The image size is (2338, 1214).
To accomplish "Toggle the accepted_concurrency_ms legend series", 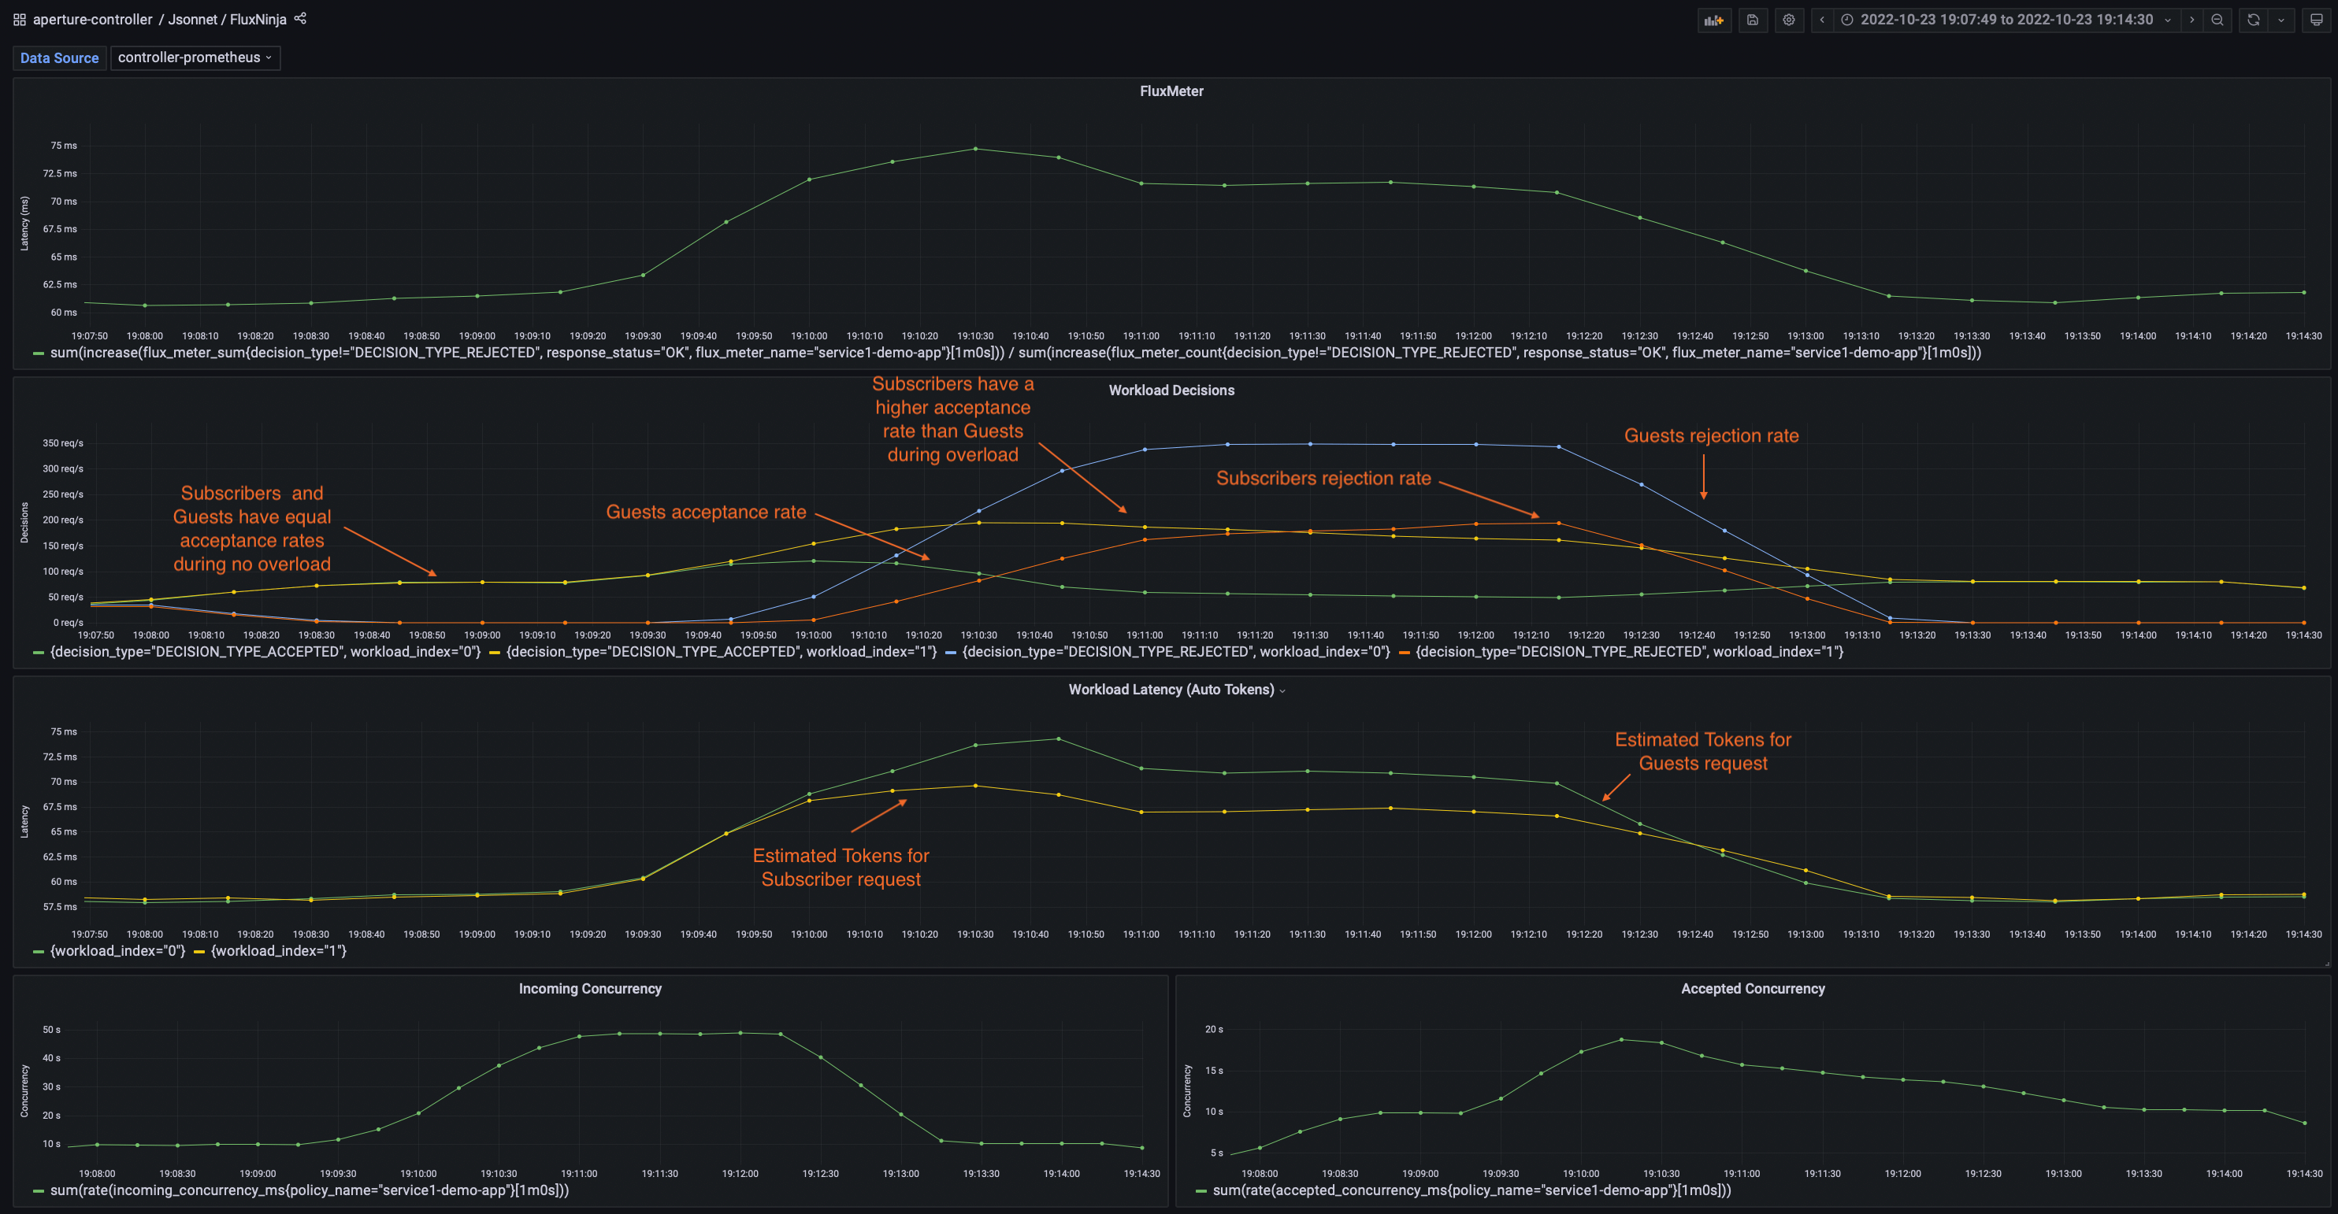I will 1472,1190.
